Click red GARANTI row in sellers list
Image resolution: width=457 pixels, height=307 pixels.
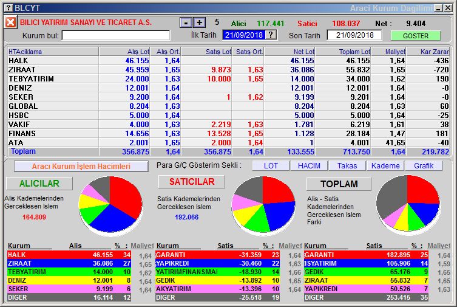(x=218, y=255)
